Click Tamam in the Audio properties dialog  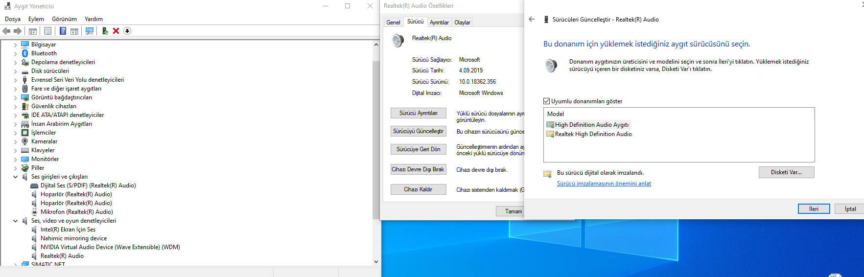pyautogui.click(x=511, y=211)
